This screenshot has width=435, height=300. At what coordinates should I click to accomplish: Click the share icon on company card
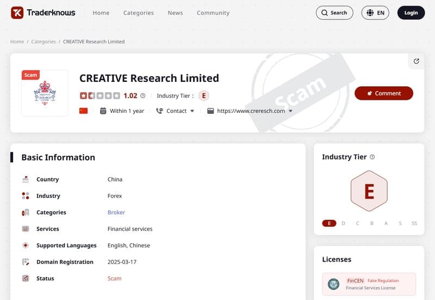(416, 61)
